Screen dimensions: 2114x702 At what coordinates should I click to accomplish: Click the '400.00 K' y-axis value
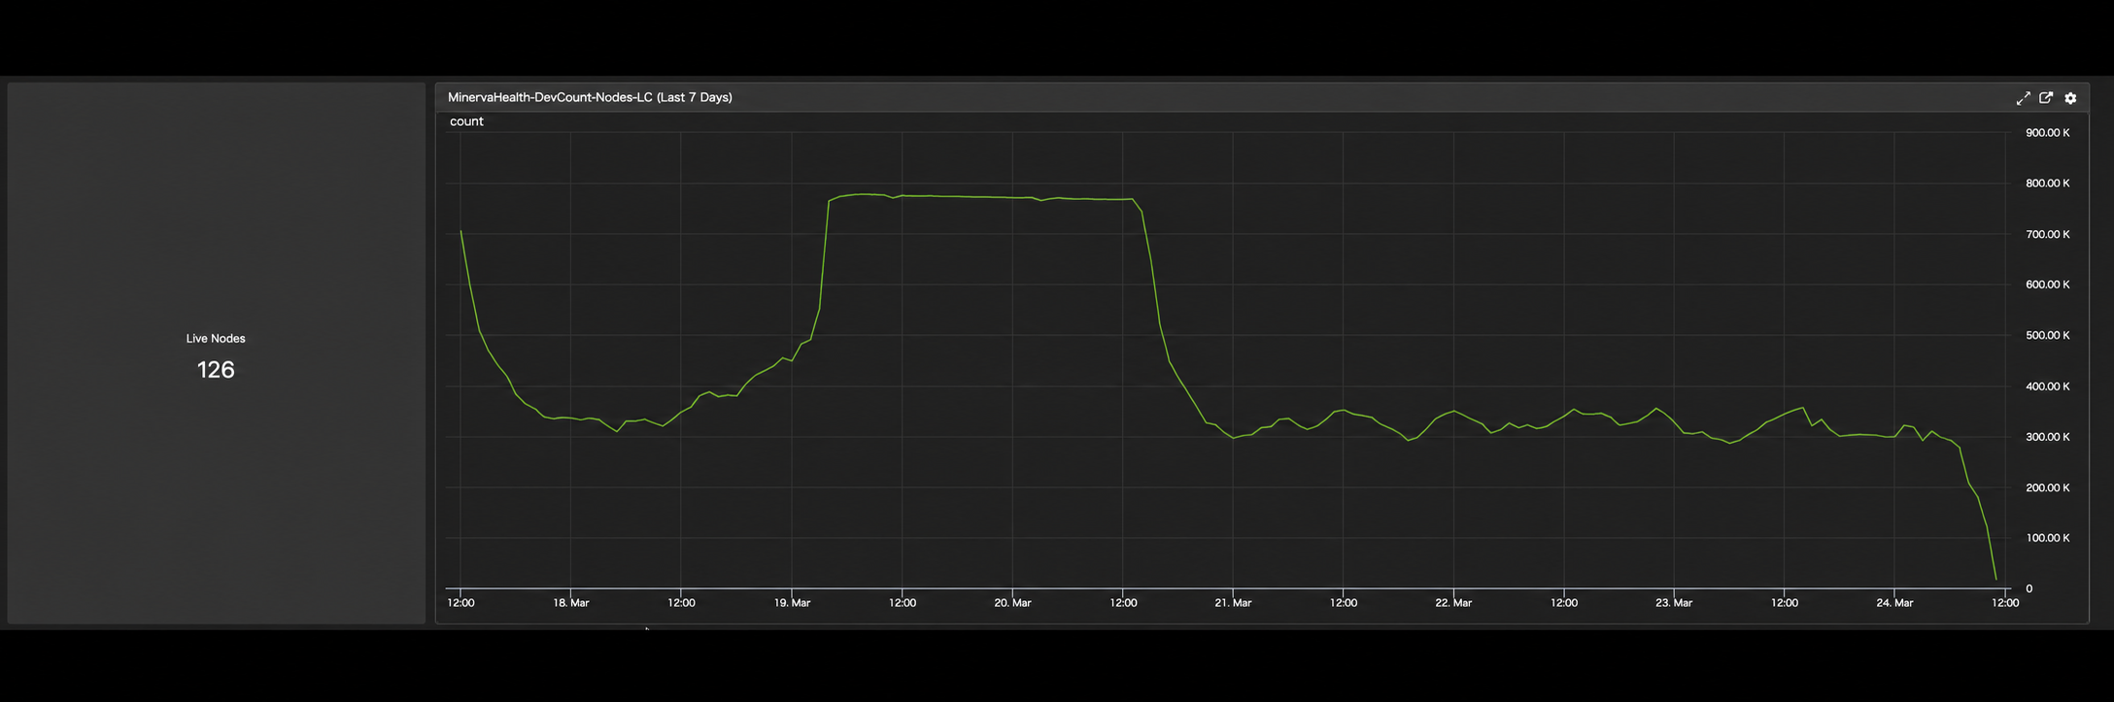[2048, 386]
